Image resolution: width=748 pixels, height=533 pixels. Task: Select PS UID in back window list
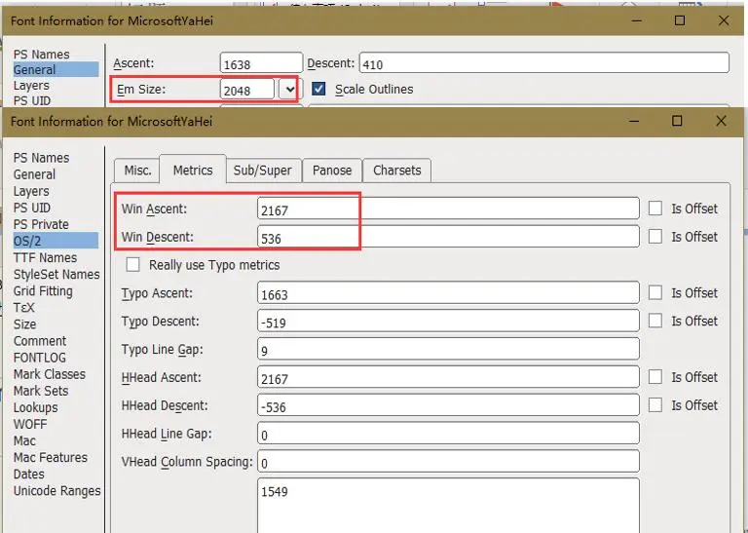[x=31, y=100]
